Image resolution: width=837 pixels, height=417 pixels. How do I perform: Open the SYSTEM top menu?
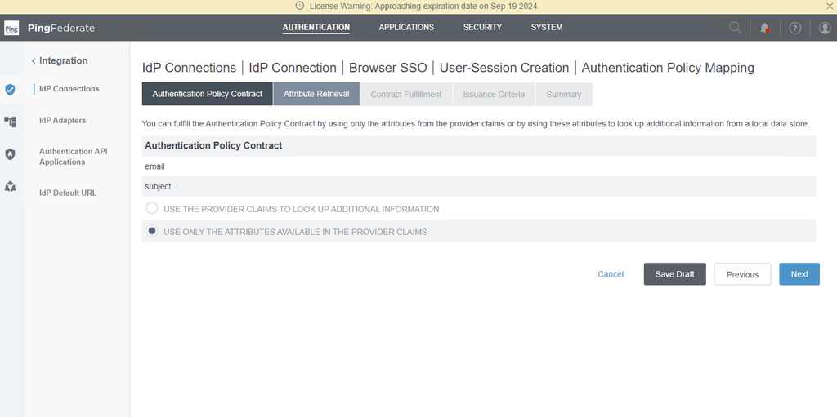547,27
